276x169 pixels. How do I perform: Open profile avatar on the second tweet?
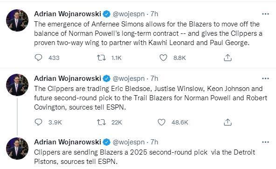pyautogui.click(x=17, y=85)
